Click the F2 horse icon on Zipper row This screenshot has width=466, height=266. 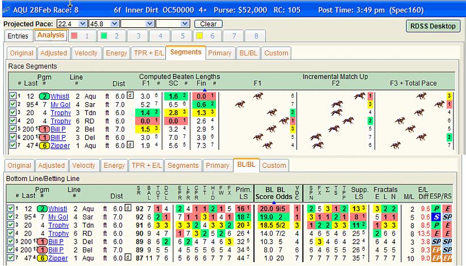tap(318, 145)
